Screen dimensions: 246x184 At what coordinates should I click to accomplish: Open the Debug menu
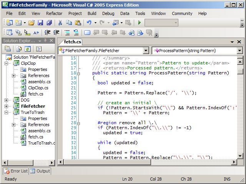tap(108, 13)
